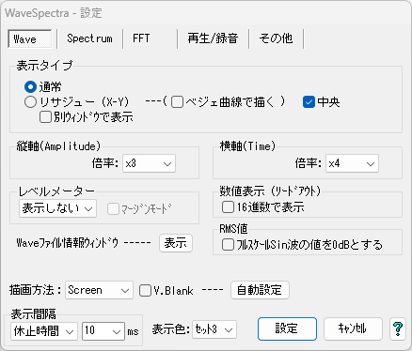Open the レベルメーター 表示しない dropdown
This screenshot has height=351, width=412.
tap(57, 208)
